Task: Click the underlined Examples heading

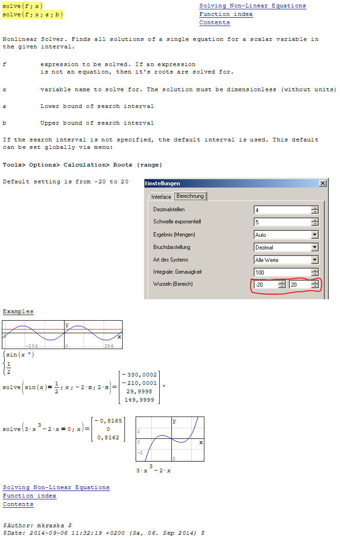Action: [x=18, y=312]
